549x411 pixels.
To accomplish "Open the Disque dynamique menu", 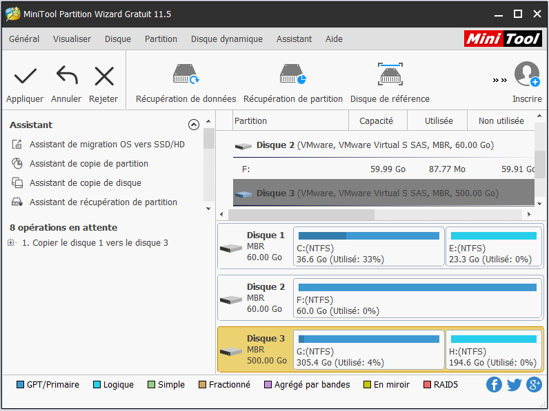I will point(226,39).
